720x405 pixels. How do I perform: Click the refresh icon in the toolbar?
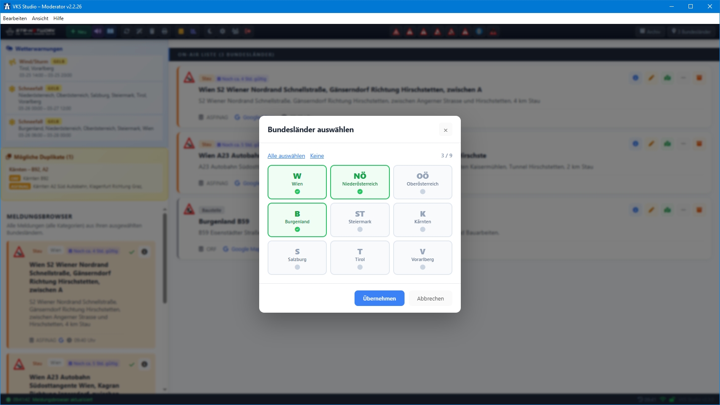[x=126, y=31]
